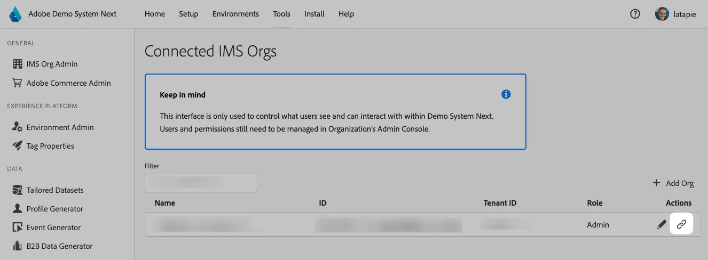
Task: Click the Event Generator cursor icon
Action: [17, 228]
